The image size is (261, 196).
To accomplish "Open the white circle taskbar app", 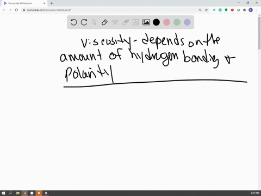I will [32, 193].
